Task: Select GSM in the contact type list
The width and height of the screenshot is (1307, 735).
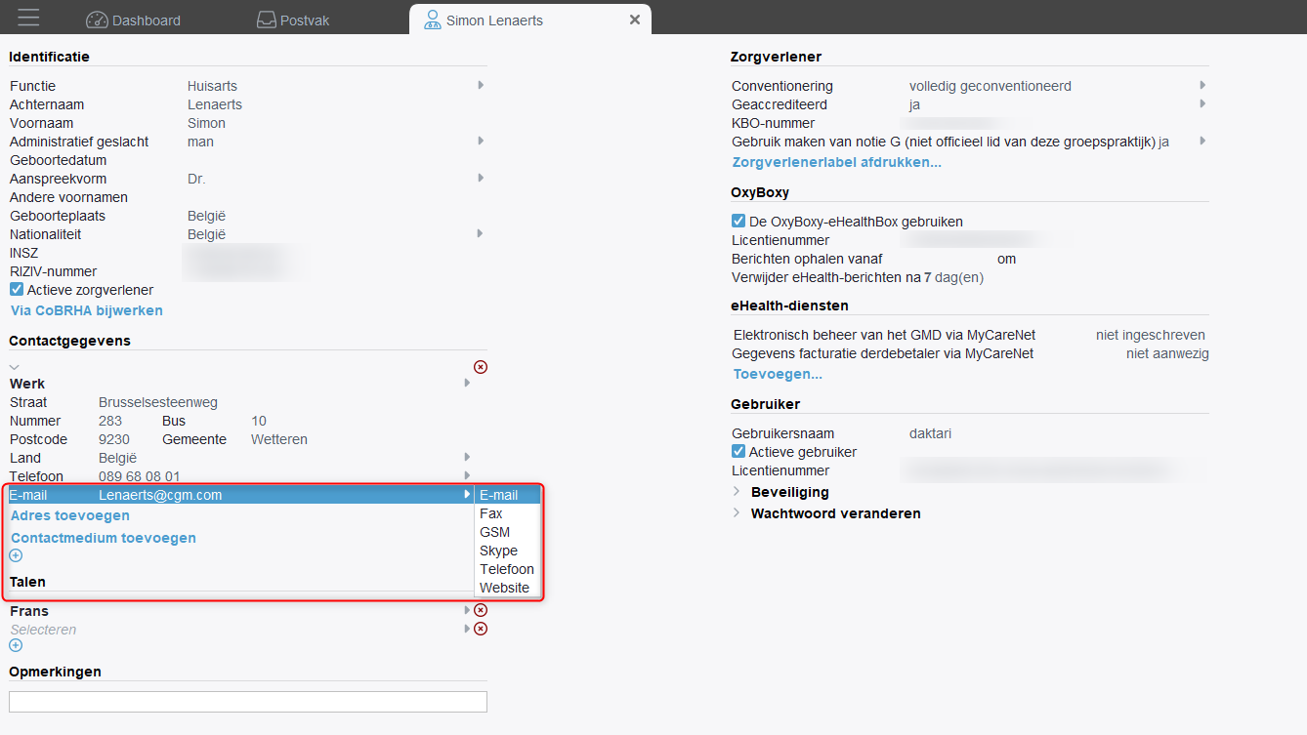Action: pos(507,532)
